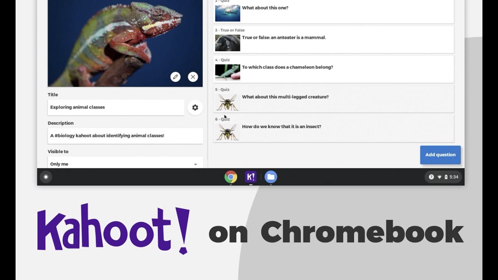Open kahoot settings gear beside the title
Screen dimensions: 498x280
(x=195, y=107)
